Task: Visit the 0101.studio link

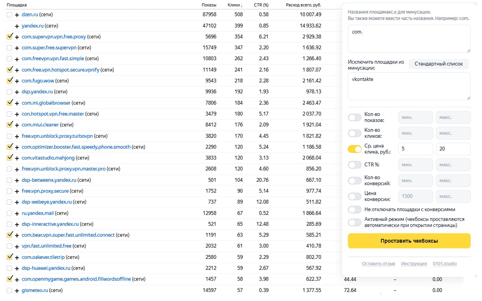Action: (445, 264)
